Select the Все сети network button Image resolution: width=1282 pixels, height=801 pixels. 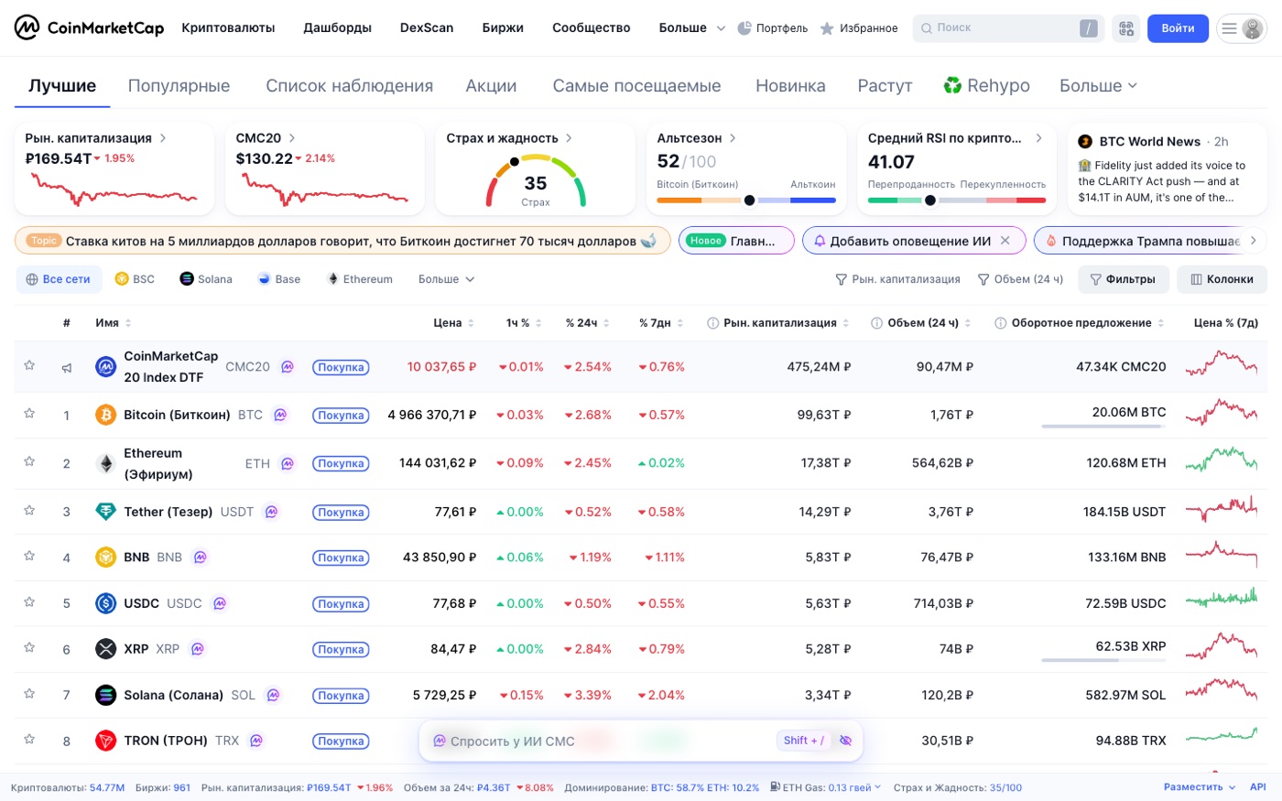59,279
